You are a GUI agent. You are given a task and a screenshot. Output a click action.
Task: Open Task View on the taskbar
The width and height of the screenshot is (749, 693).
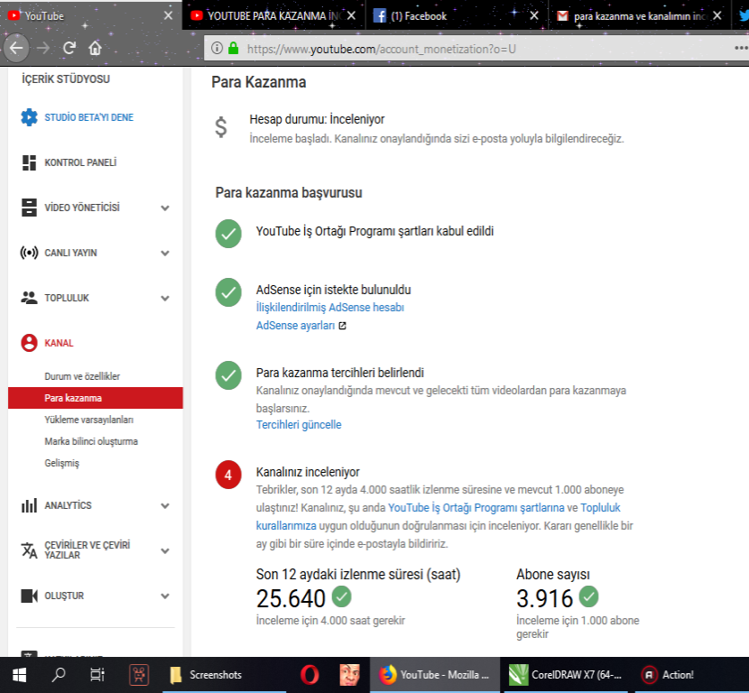click(97, 675)
